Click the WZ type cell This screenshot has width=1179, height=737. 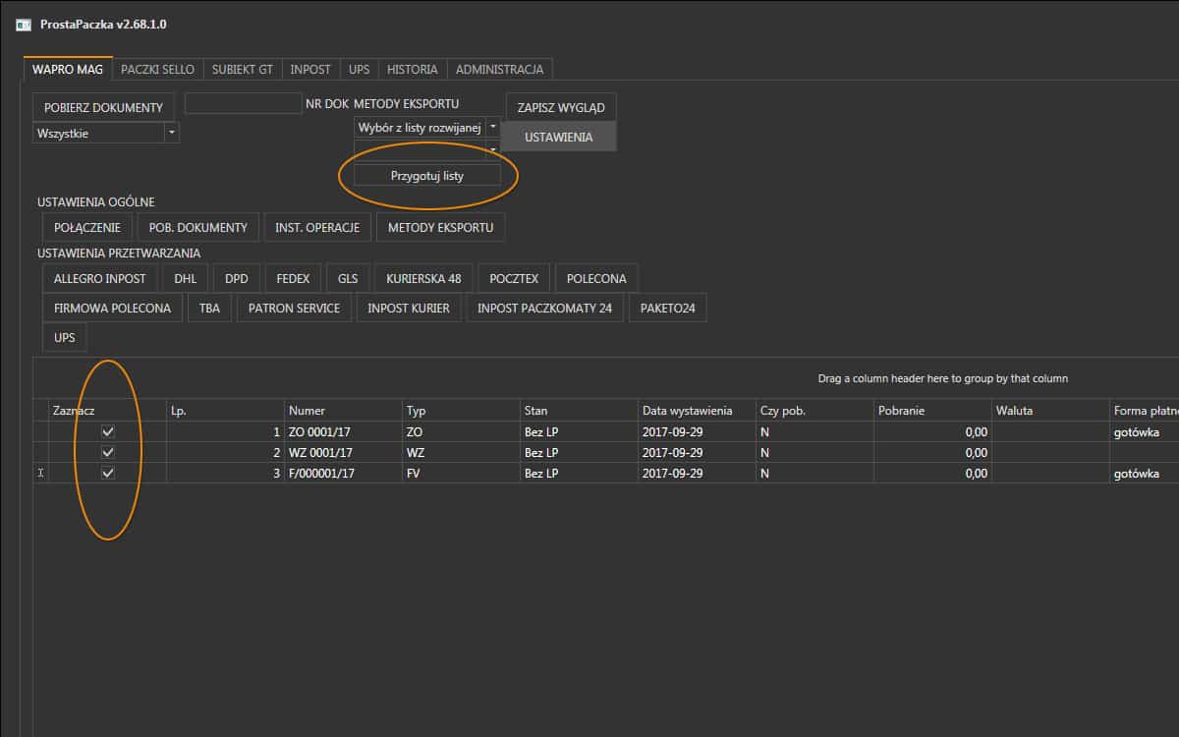pos(461,453)
